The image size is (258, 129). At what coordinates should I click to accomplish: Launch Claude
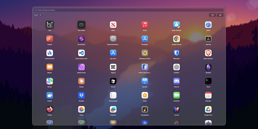coord(81,81)
